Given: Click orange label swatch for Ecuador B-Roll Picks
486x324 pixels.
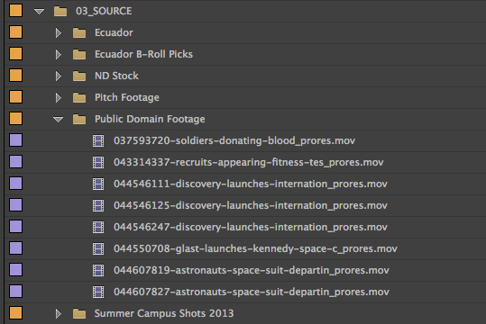Looking at the screenshot, I should pyautogui.click(x=16, y=53).
